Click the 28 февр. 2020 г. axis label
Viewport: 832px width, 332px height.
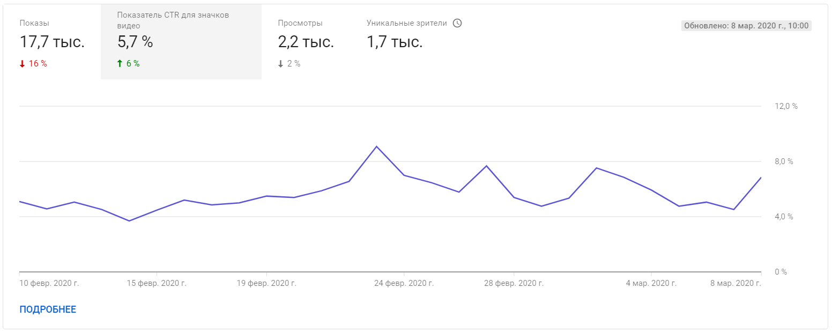click(514, 283)
